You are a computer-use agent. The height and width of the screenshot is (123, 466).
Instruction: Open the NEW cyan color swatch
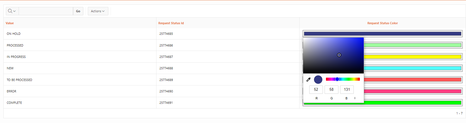click(x=413, y=68)
